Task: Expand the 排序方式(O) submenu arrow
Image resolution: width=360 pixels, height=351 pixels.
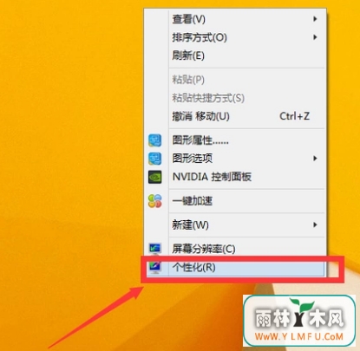Action: click(x=315, y=37)
